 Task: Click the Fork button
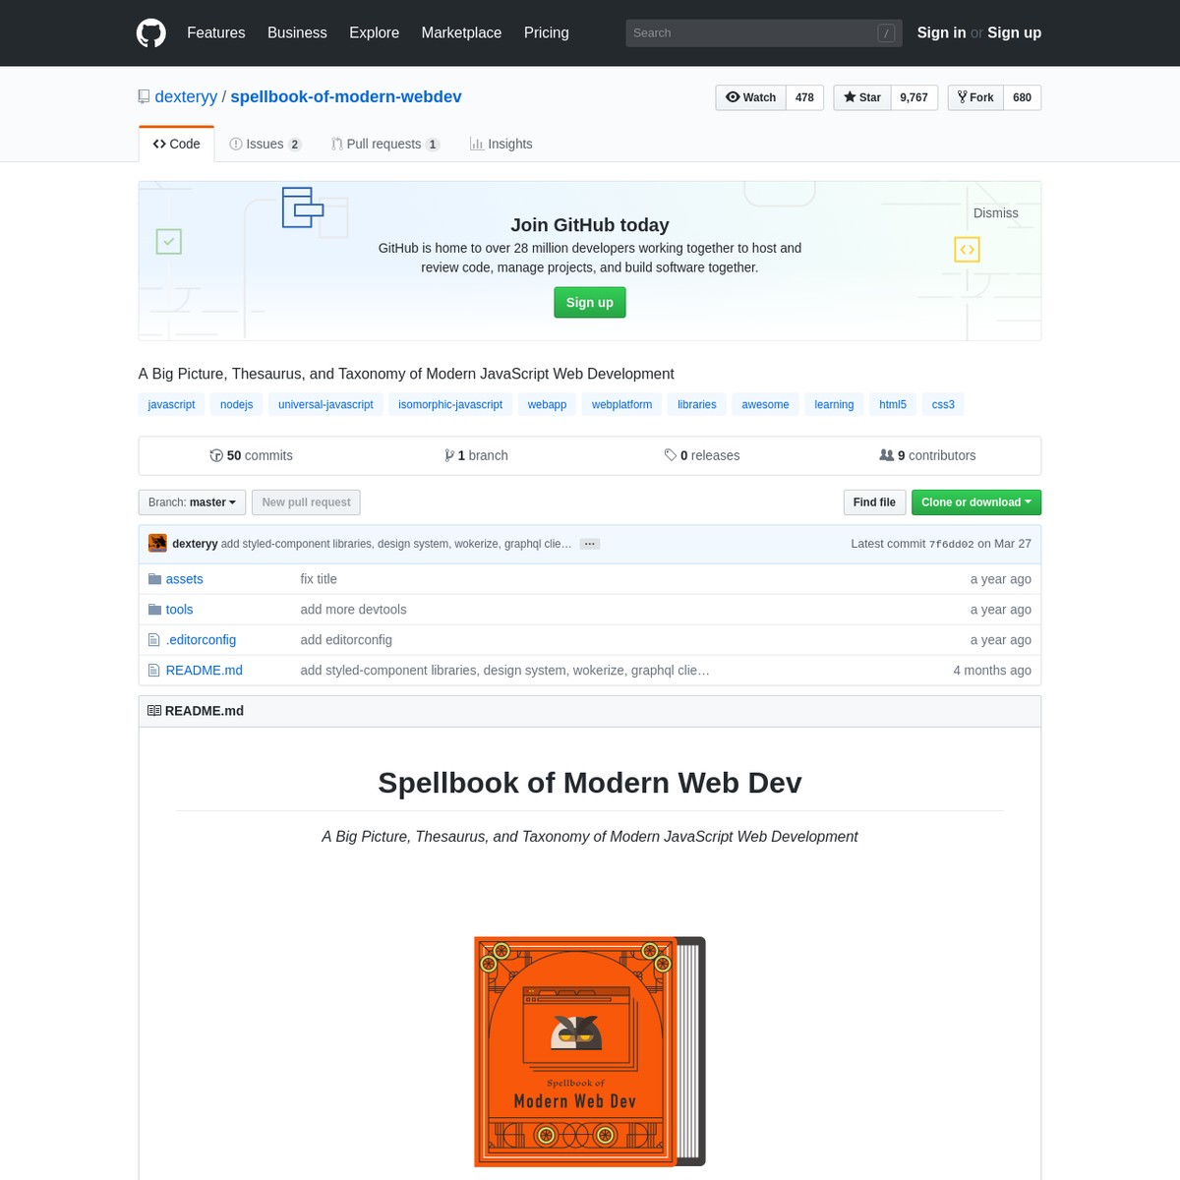point(976,97)
